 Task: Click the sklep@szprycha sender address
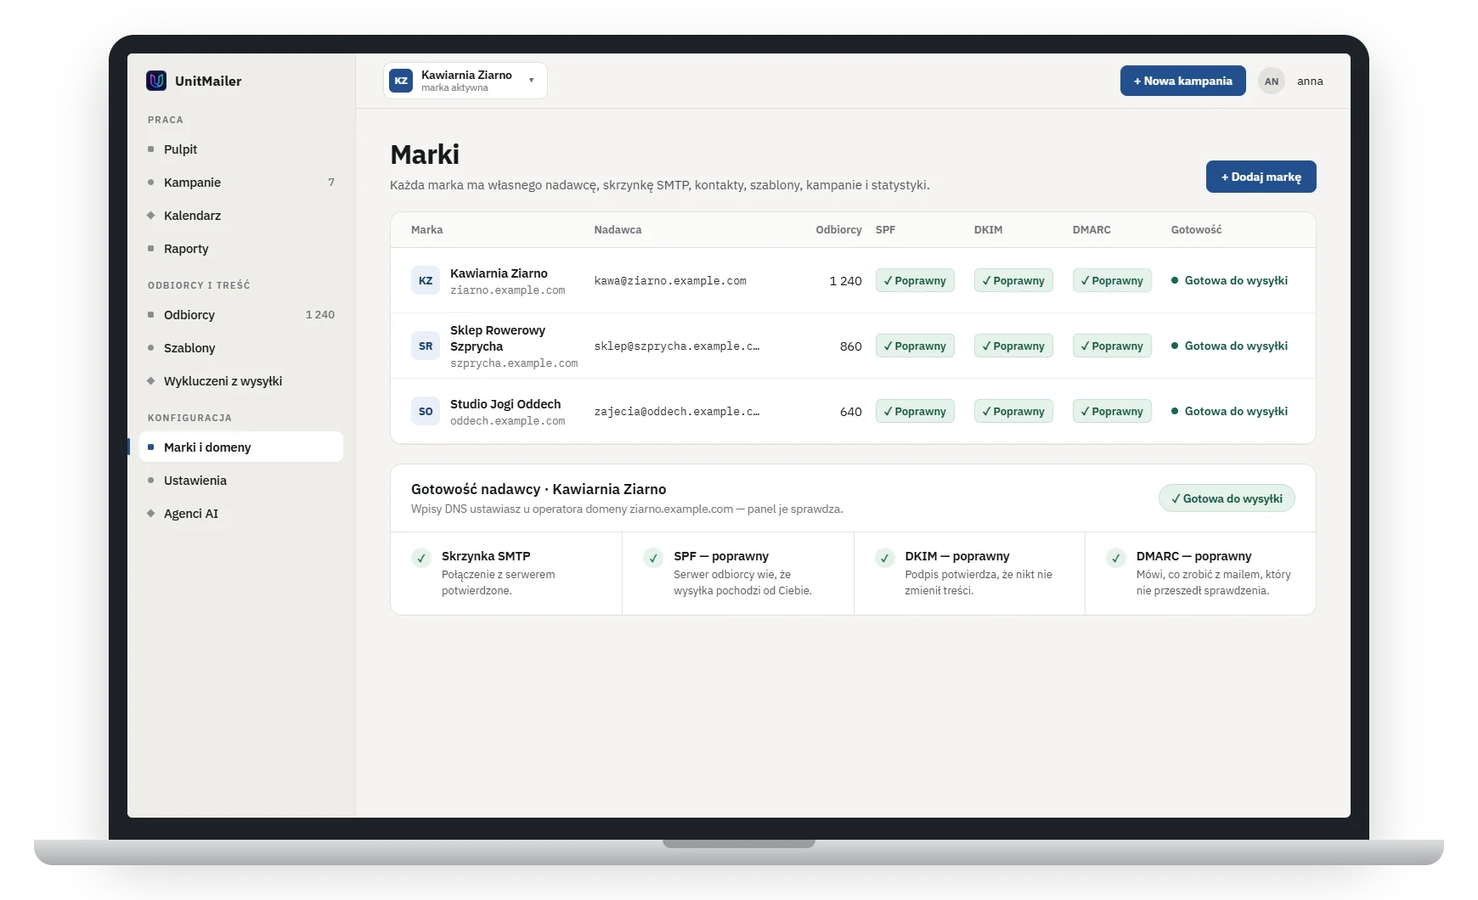tap(677, 346)
